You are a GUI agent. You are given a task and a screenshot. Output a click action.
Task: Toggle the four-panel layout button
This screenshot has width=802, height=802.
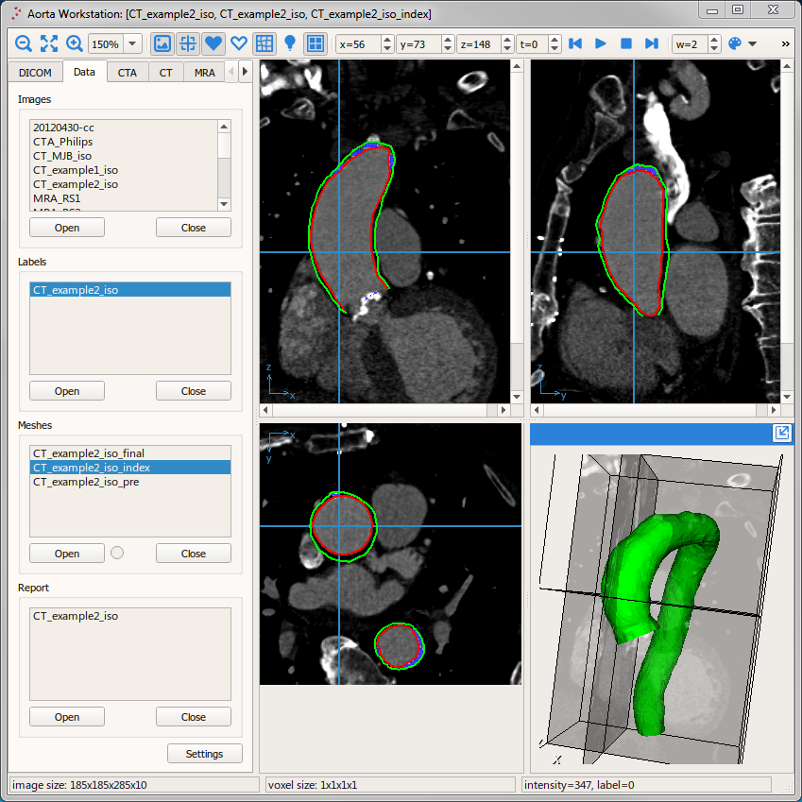(x=316, y=43)
